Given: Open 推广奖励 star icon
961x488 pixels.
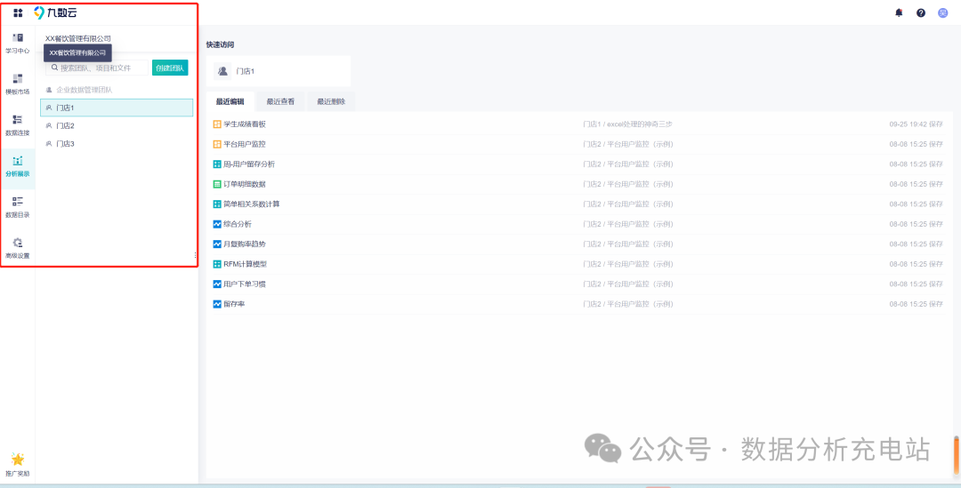Looking at the screenshot, I should 18,460.
